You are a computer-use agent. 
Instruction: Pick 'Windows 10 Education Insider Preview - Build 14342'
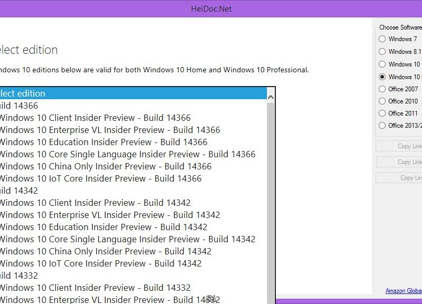pos(133,227)
